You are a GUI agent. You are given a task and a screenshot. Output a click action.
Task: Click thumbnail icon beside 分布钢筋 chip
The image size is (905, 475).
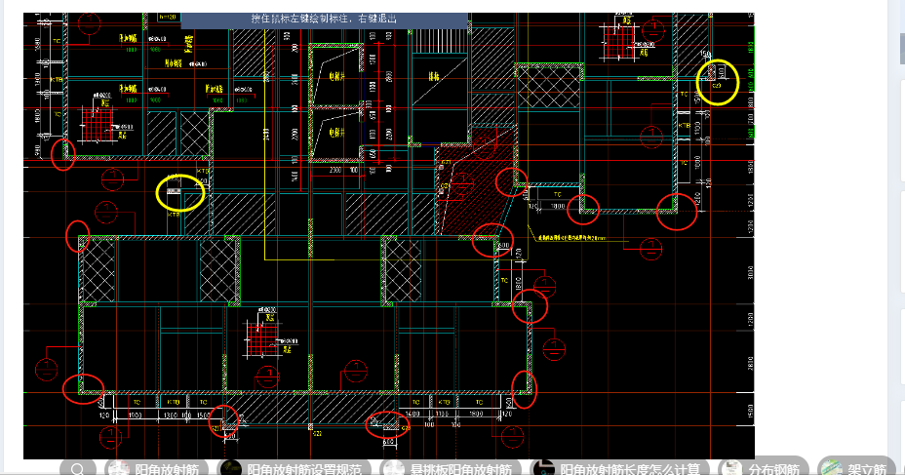[730, 469]
